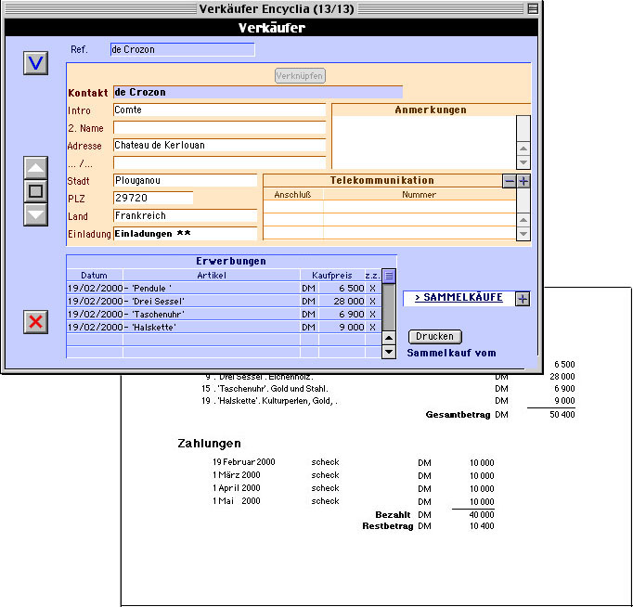Click Telekommunikation scroll down arrow
Screen dimensions: 633x607
(x=523, y=234)
